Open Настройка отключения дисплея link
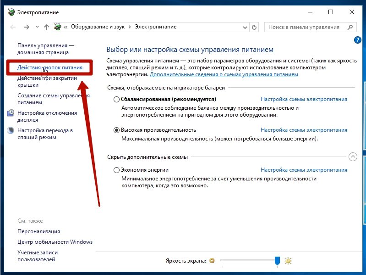 pos(47,116)
